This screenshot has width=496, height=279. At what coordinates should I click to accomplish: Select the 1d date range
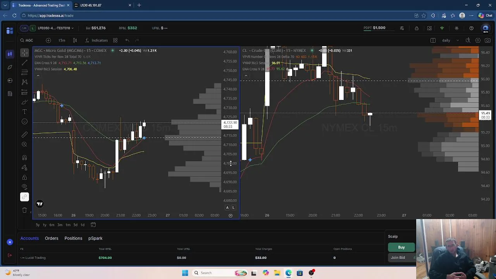(x=82, y=225)
